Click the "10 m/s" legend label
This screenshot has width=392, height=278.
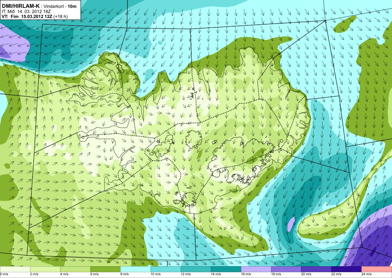(x=156, y=274)
